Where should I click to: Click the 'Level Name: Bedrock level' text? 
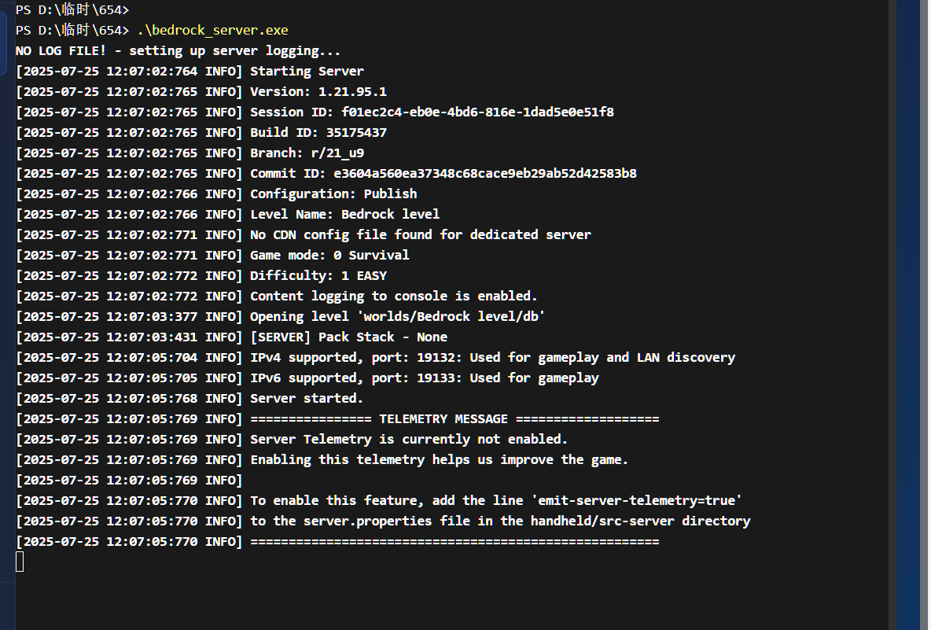[344, 215]
